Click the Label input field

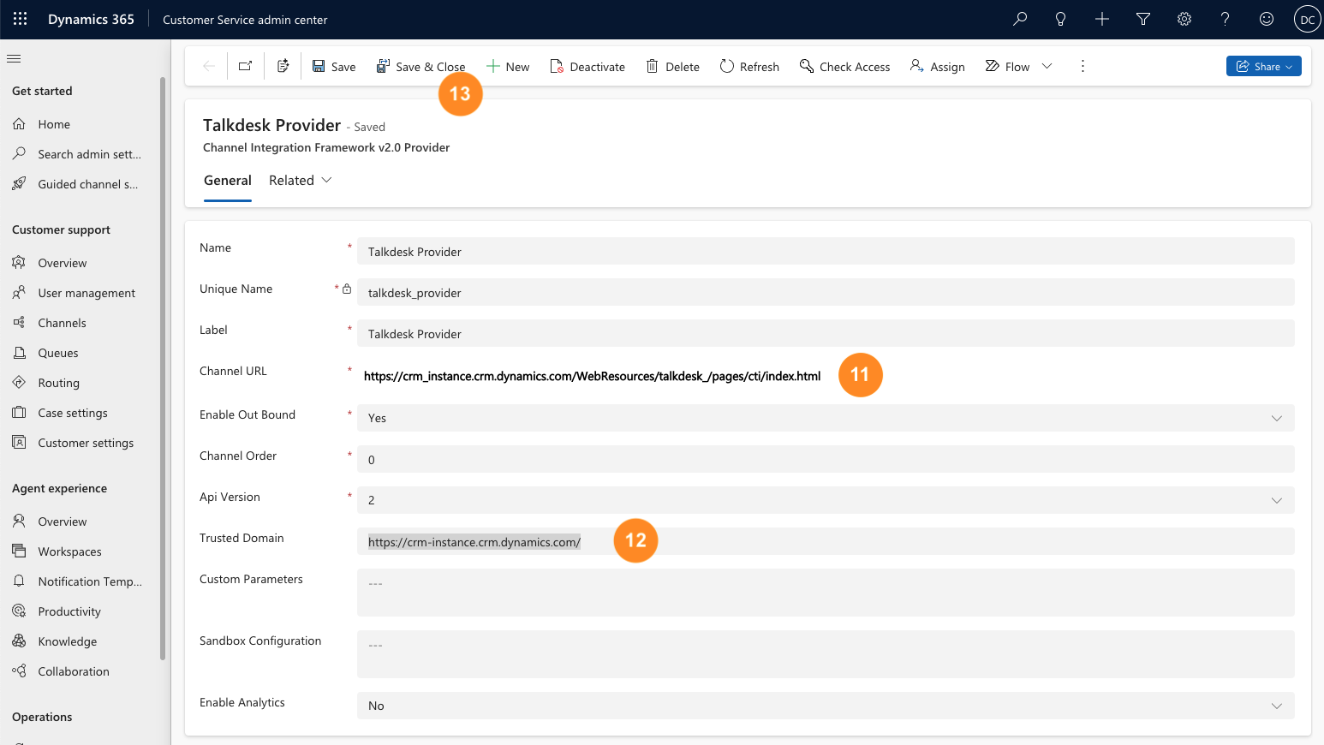click(826, 333)
